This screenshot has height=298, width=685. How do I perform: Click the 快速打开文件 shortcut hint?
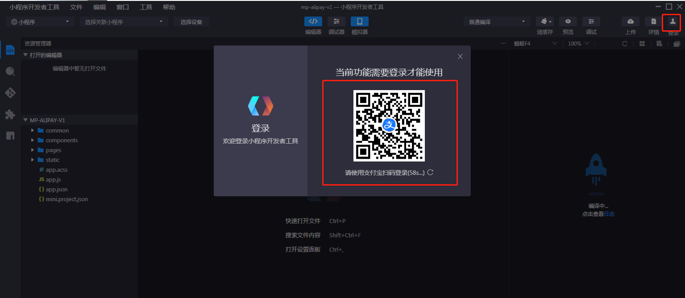[303, 221]
